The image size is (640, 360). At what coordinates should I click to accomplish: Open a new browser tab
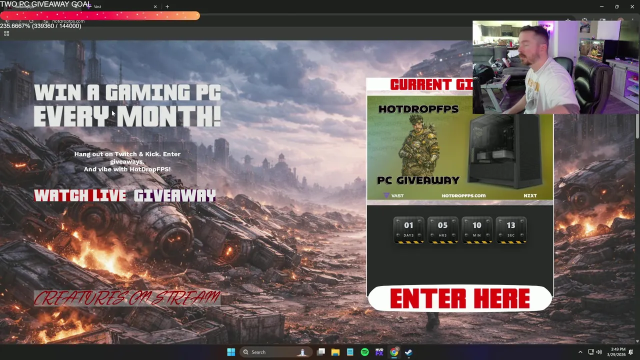167,6
